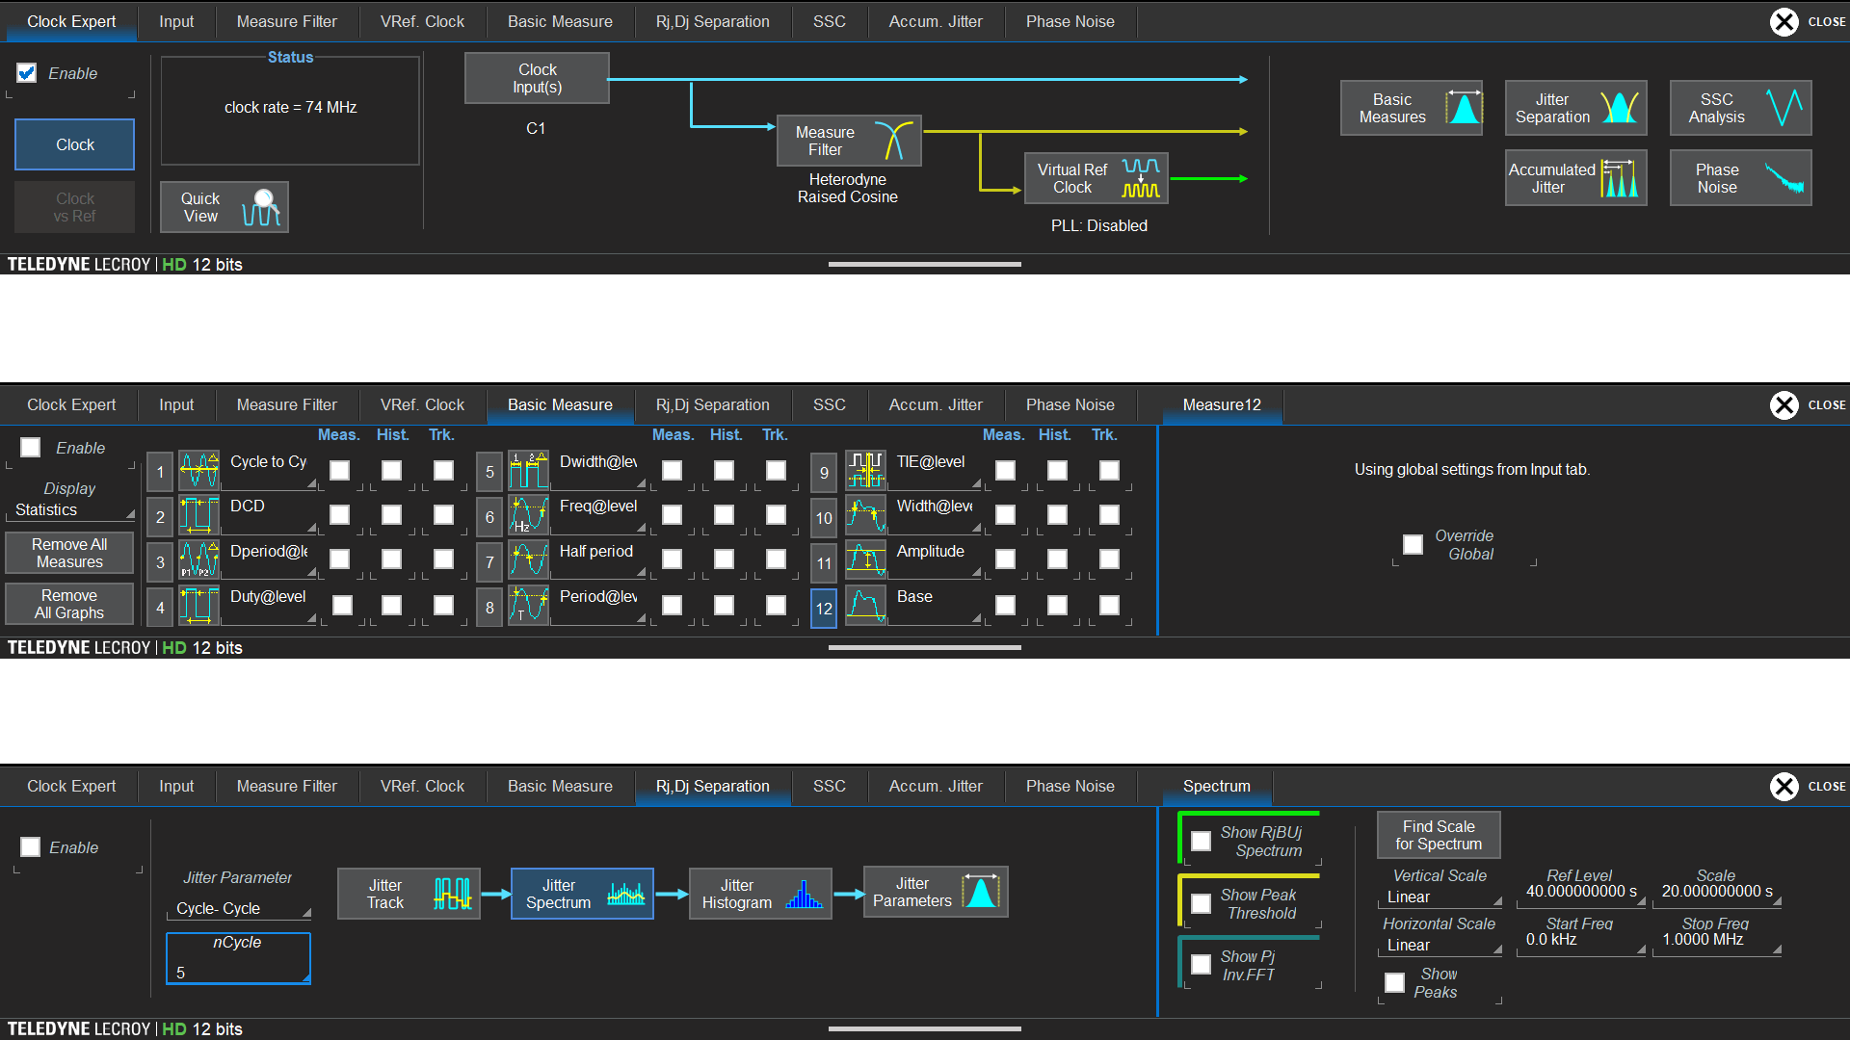Click the TIE@level measurement icon
The image size is (1850, 1040).
pyautogui.click(x=865, y=470)
